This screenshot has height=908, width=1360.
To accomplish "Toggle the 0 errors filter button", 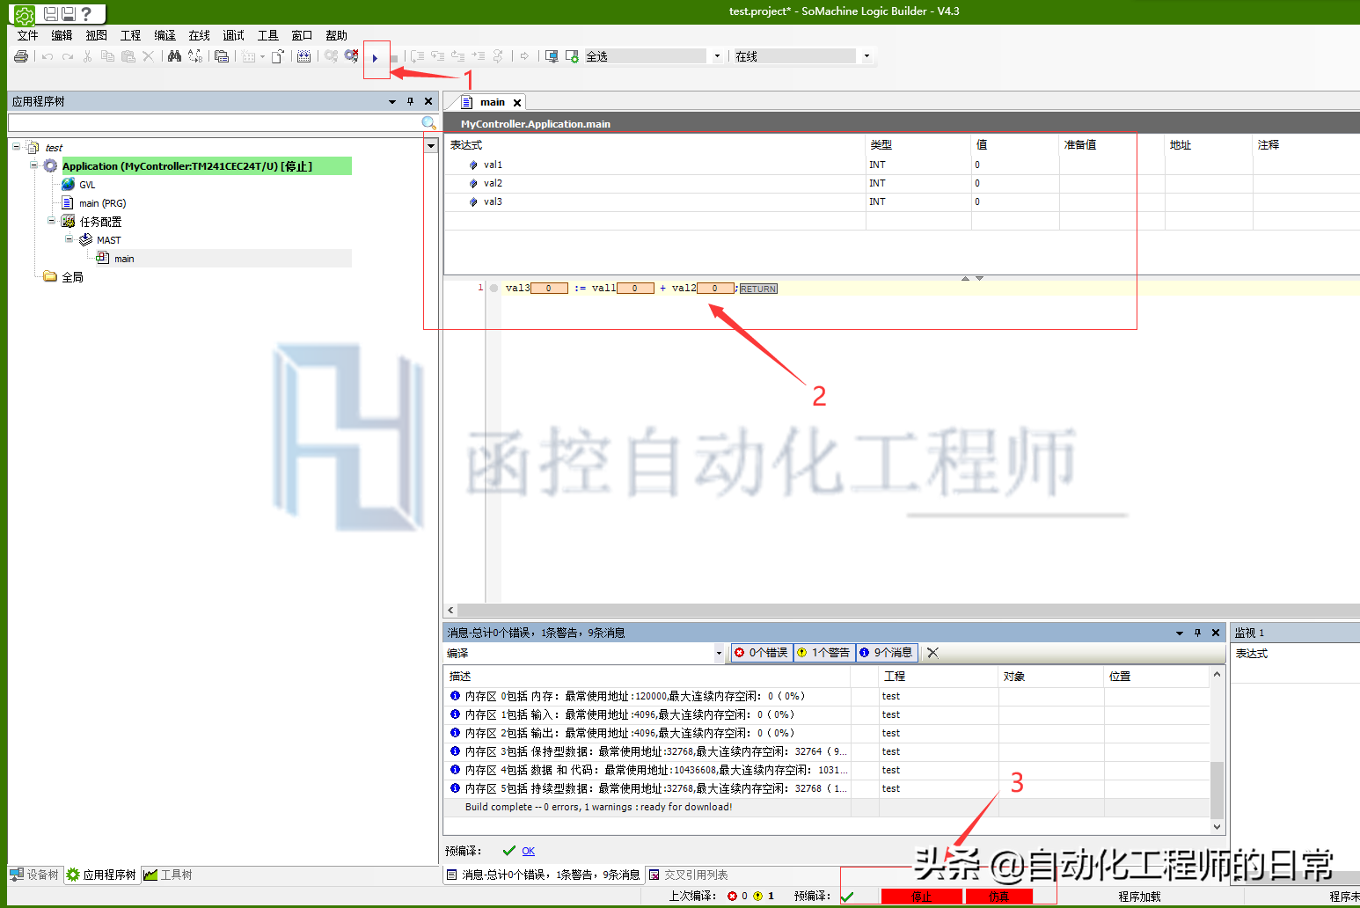I will pos(762,653).
